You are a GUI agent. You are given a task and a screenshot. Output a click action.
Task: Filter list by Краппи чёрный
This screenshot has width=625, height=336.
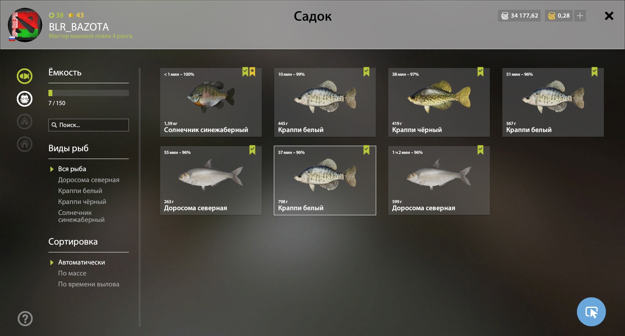82,202
